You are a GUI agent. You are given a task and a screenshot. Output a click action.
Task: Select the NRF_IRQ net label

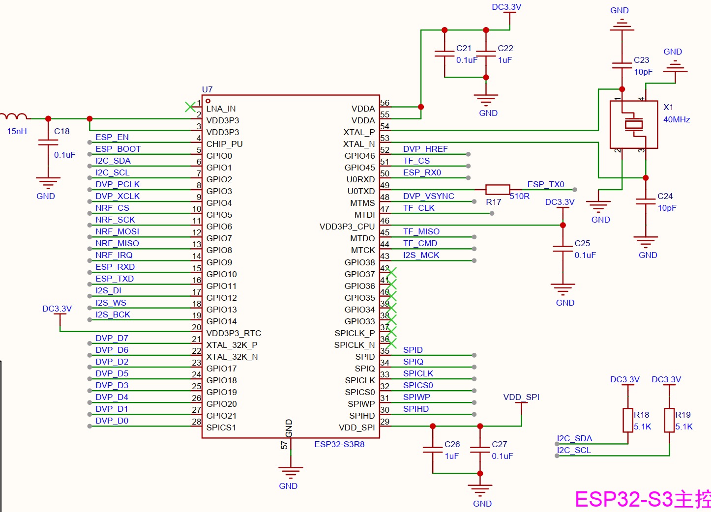(x=114, y=255)
